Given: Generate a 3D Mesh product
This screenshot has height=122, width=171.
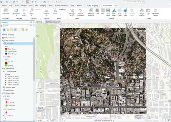Looking at the screenshot, I should (125, 12).
